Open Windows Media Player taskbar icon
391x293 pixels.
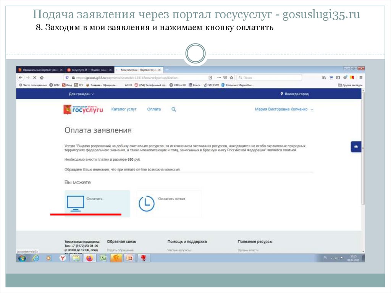click(48, 258)
